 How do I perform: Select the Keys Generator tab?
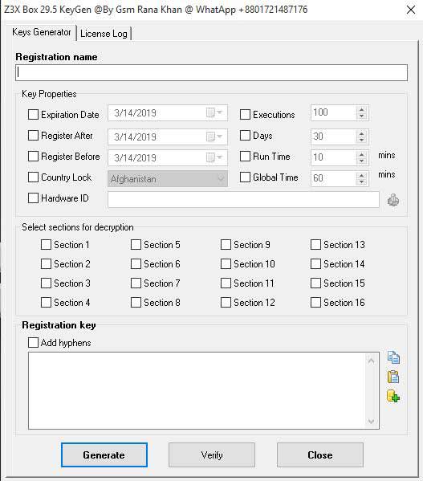42,32
